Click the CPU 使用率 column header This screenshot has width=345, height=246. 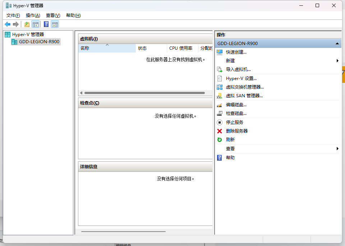point(183,48)
